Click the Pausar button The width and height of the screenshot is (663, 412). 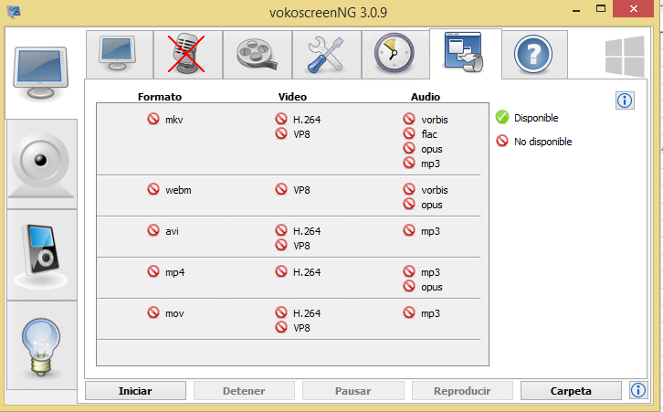pos(353,391)
